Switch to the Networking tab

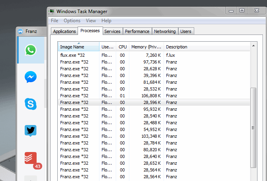[165, 31]
